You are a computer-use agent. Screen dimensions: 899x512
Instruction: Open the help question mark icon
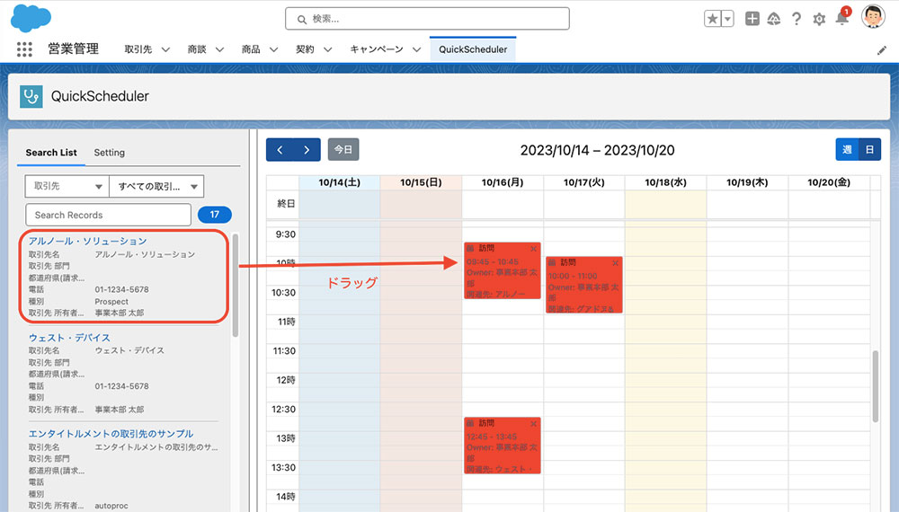coord(797,19)
